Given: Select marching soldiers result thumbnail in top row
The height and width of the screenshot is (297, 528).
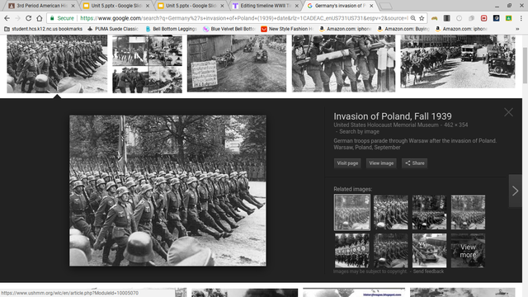Looking at the screenshot, I should pos(57,64).
